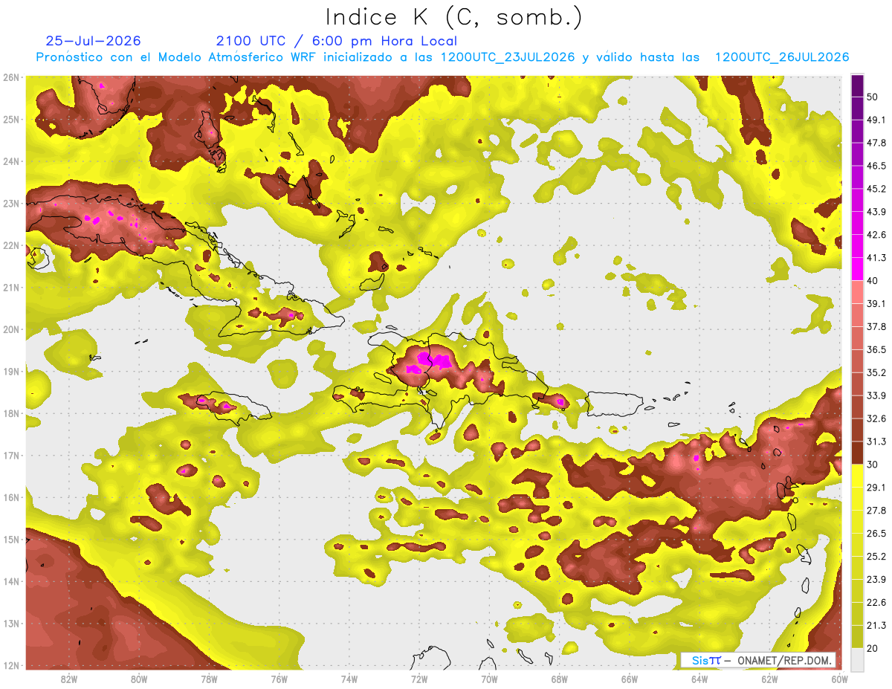The height and width of the screenshot is (689, 892).
Task: Pick the dark brown swatch between 30 and 31.3
Action: click(857, 453)
